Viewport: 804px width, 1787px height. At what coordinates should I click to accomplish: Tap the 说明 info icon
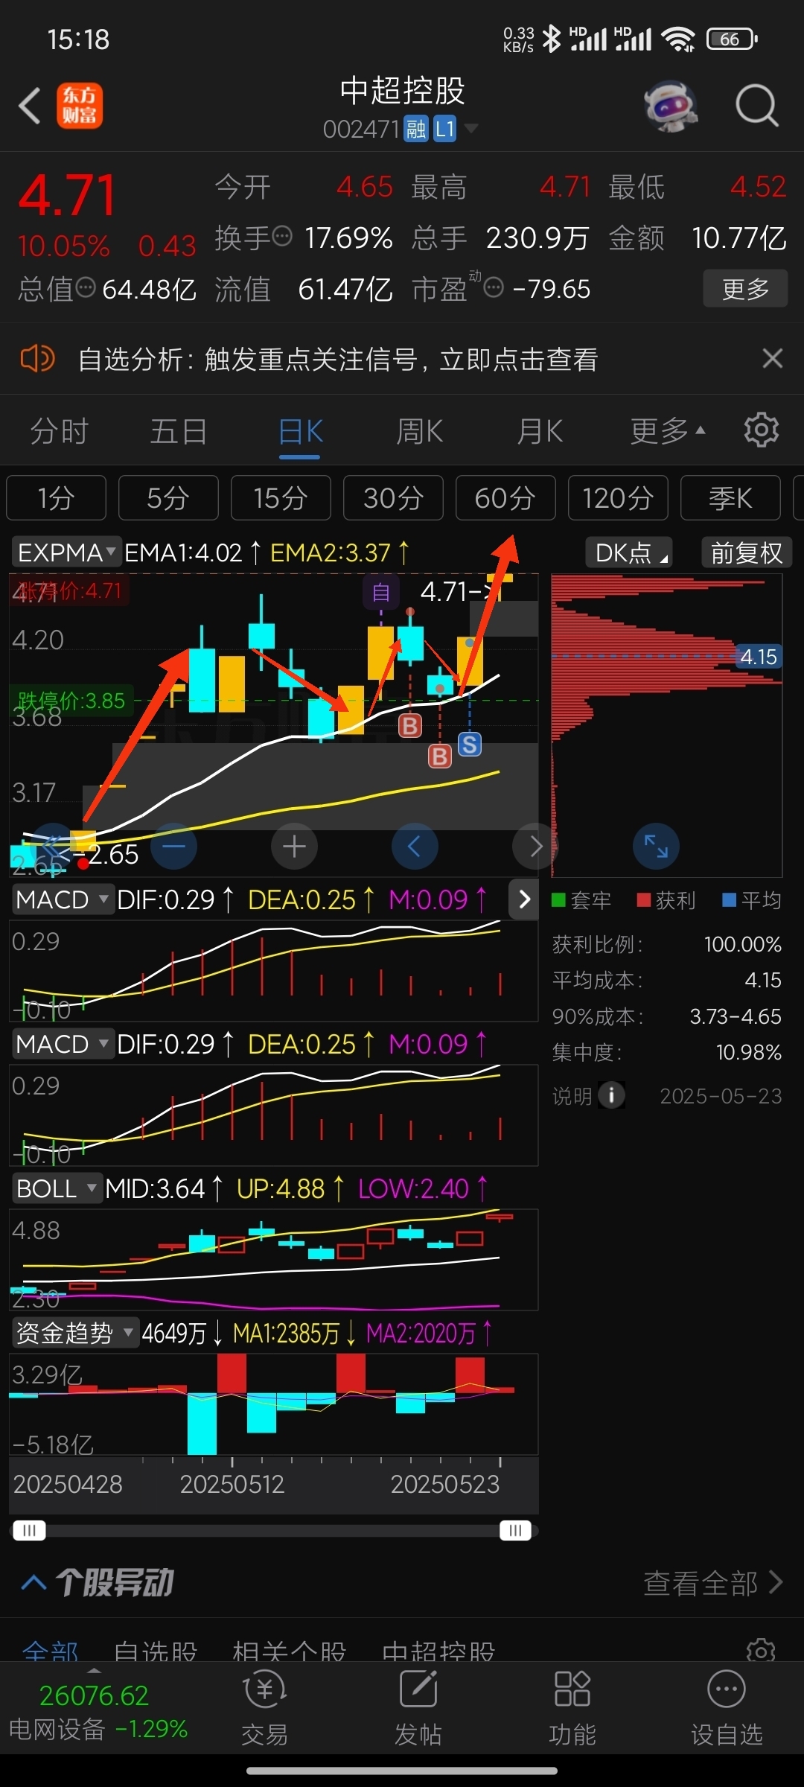611,1095
